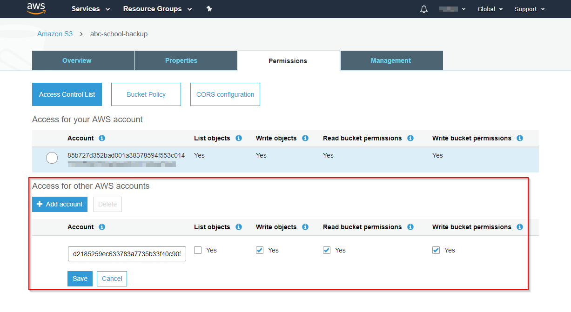Click the abc-school-backup bucket name
Image resolution: width=571 pixels, height=312 pixels.
click(x=119, y=34)
